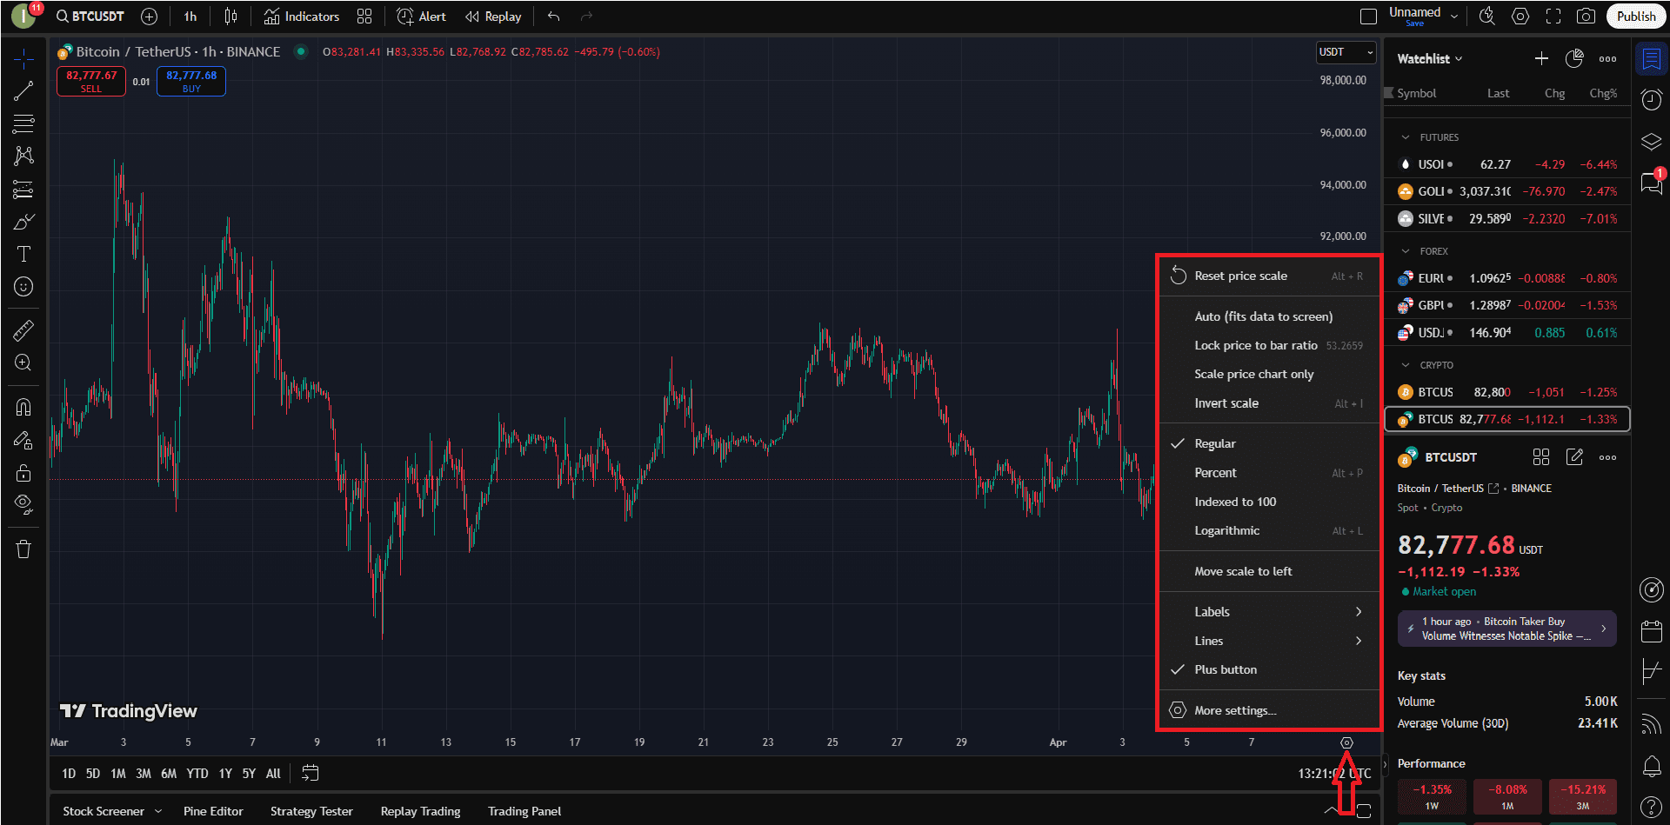Image resolution: width=1670 pixels, height=825 pixels.
Task: Switch scale to Logarithmic mode
Action: pos(1269,530)
